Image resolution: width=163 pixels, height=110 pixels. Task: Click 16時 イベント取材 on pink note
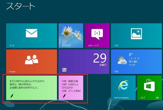(x=71, y=91)
